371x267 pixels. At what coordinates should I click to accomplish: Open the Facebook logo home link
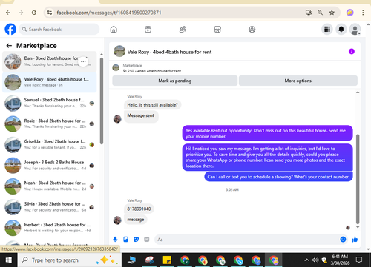coord(10,30)
